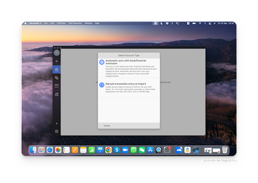Viewport: 258px width, 183px height.
Task: Click the Wi-Fi status icon
Action: [200, 23]
